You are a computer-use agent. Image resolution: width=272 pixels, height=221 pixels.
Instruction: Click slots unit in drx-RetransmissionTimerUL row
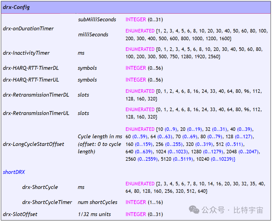click(83, 113)
